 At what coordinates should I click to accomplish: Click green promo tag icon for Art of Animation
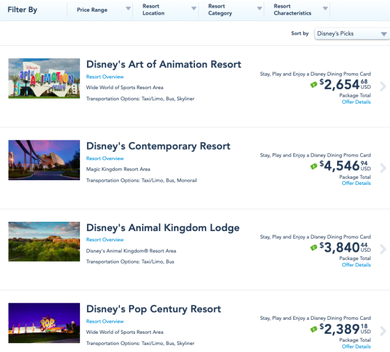[314, 84]
